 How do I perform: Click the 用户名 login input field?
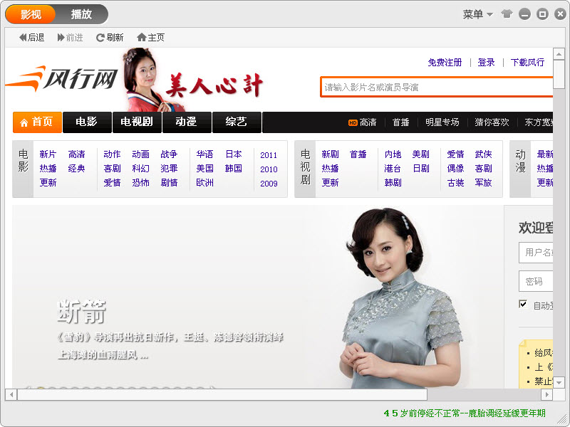(536, 253)
